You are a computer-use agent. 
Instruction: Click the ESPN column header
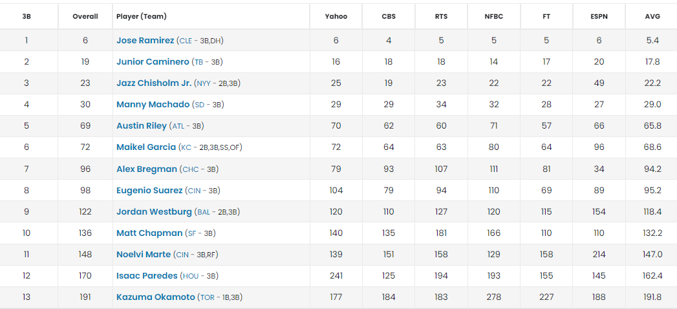(599, 17)
